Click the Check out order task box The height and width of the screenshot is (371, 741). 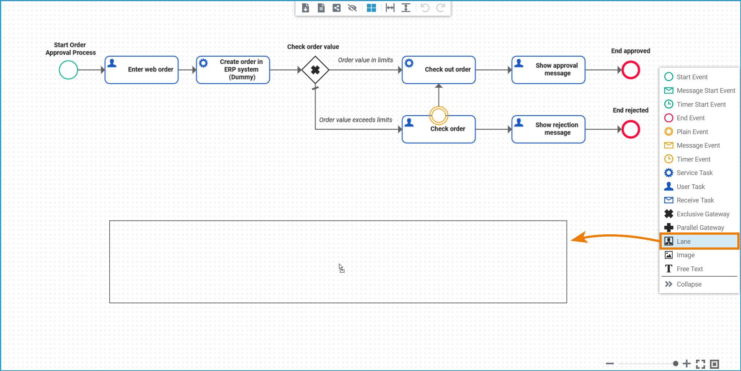(438, 69)
